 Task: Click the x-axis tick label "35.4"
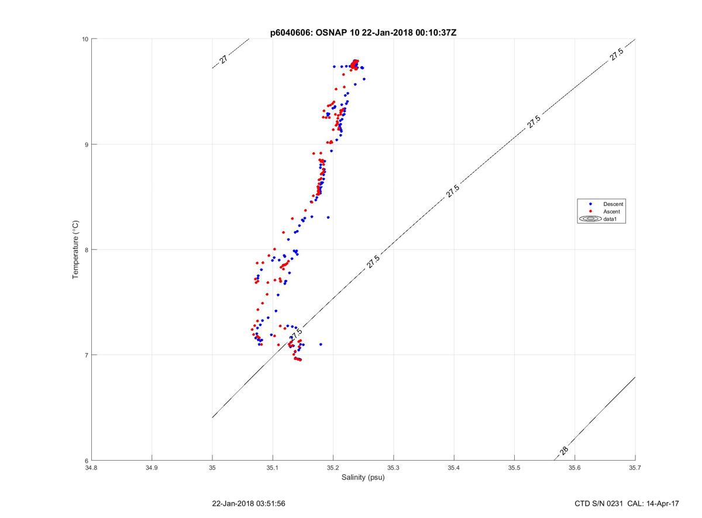[454, 467]
